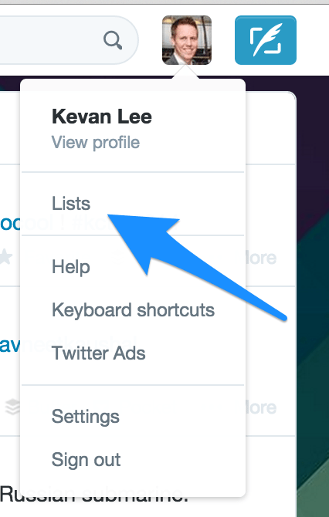Select the Kevan Lee name heading
The width and height of the screenshot is (329, 517).
tap(102, 117)
